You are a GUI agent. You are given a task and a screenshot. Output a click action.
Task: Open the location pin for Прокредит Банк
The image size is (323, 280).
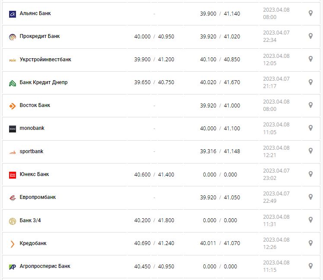(310, 36)
